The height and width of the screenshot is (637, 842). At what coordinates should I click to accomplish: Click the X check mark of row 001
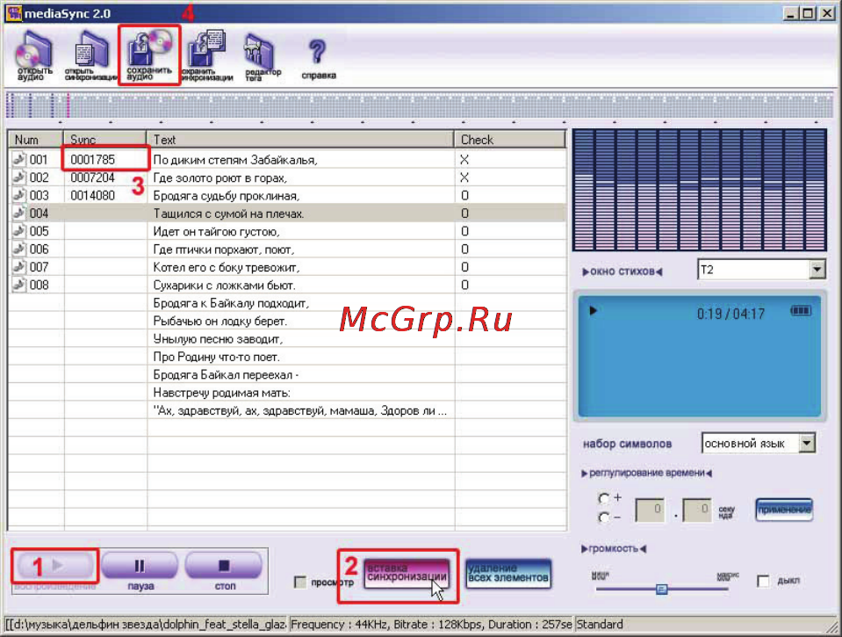coord(464,159)
